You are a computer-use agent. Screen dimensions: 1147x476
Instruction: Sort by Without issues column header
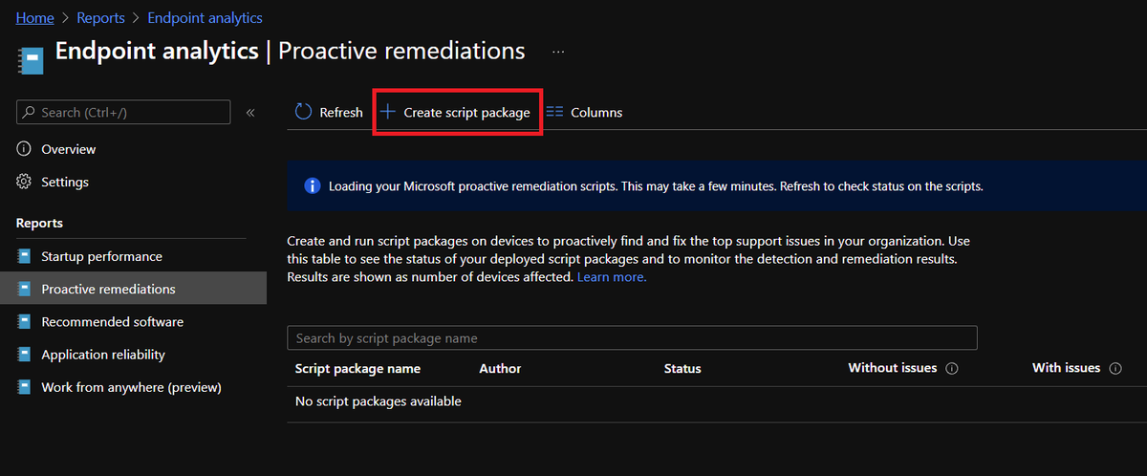pyautogui.click(x=893, y=368)
